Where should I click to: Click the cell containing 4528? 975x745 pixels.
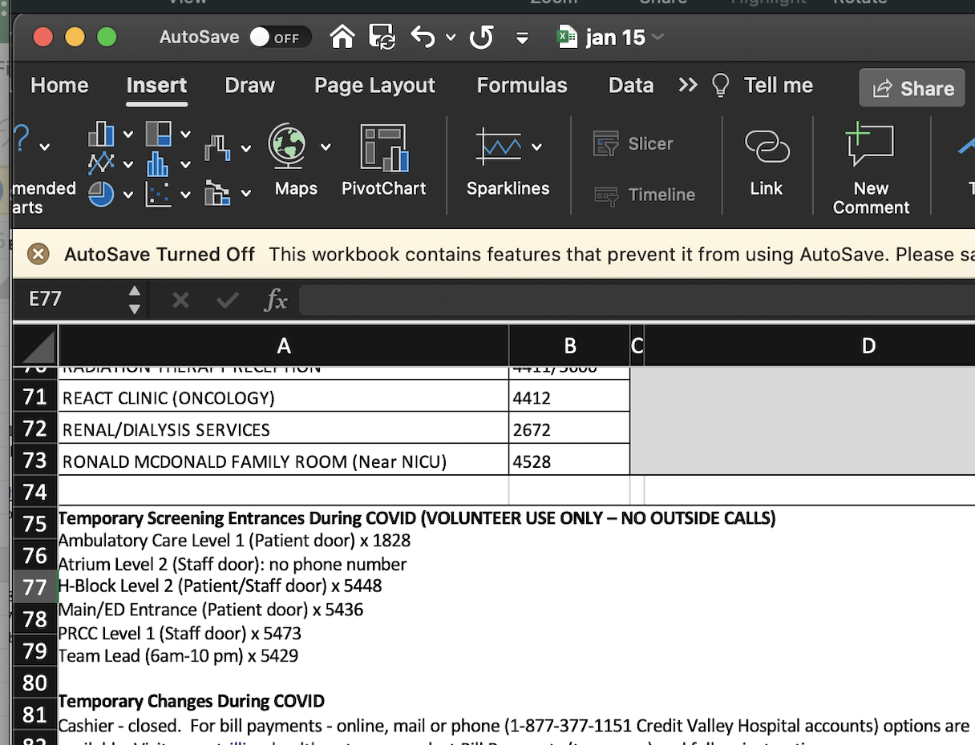point(569,461)
